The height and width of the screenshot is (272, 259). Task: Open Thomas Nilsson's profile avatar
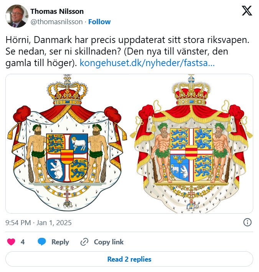point(16,16)
